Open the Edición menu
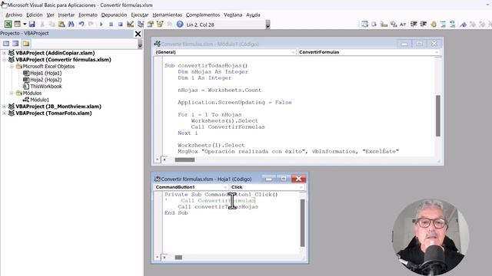 34,15
